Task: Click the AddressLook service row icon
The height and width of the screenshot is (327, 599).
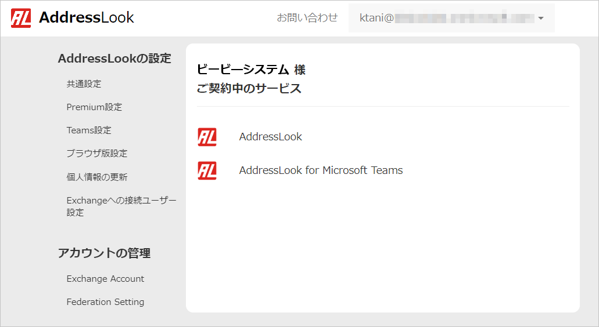Action: 207,137
